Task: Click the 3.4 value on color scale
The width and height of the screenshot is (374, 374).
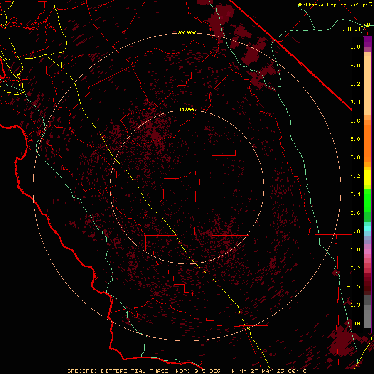Action: (355, 194)
